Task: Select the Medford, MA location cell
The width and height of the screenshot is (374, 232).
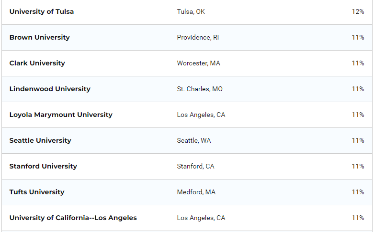Action: click(x=196, y=192)
